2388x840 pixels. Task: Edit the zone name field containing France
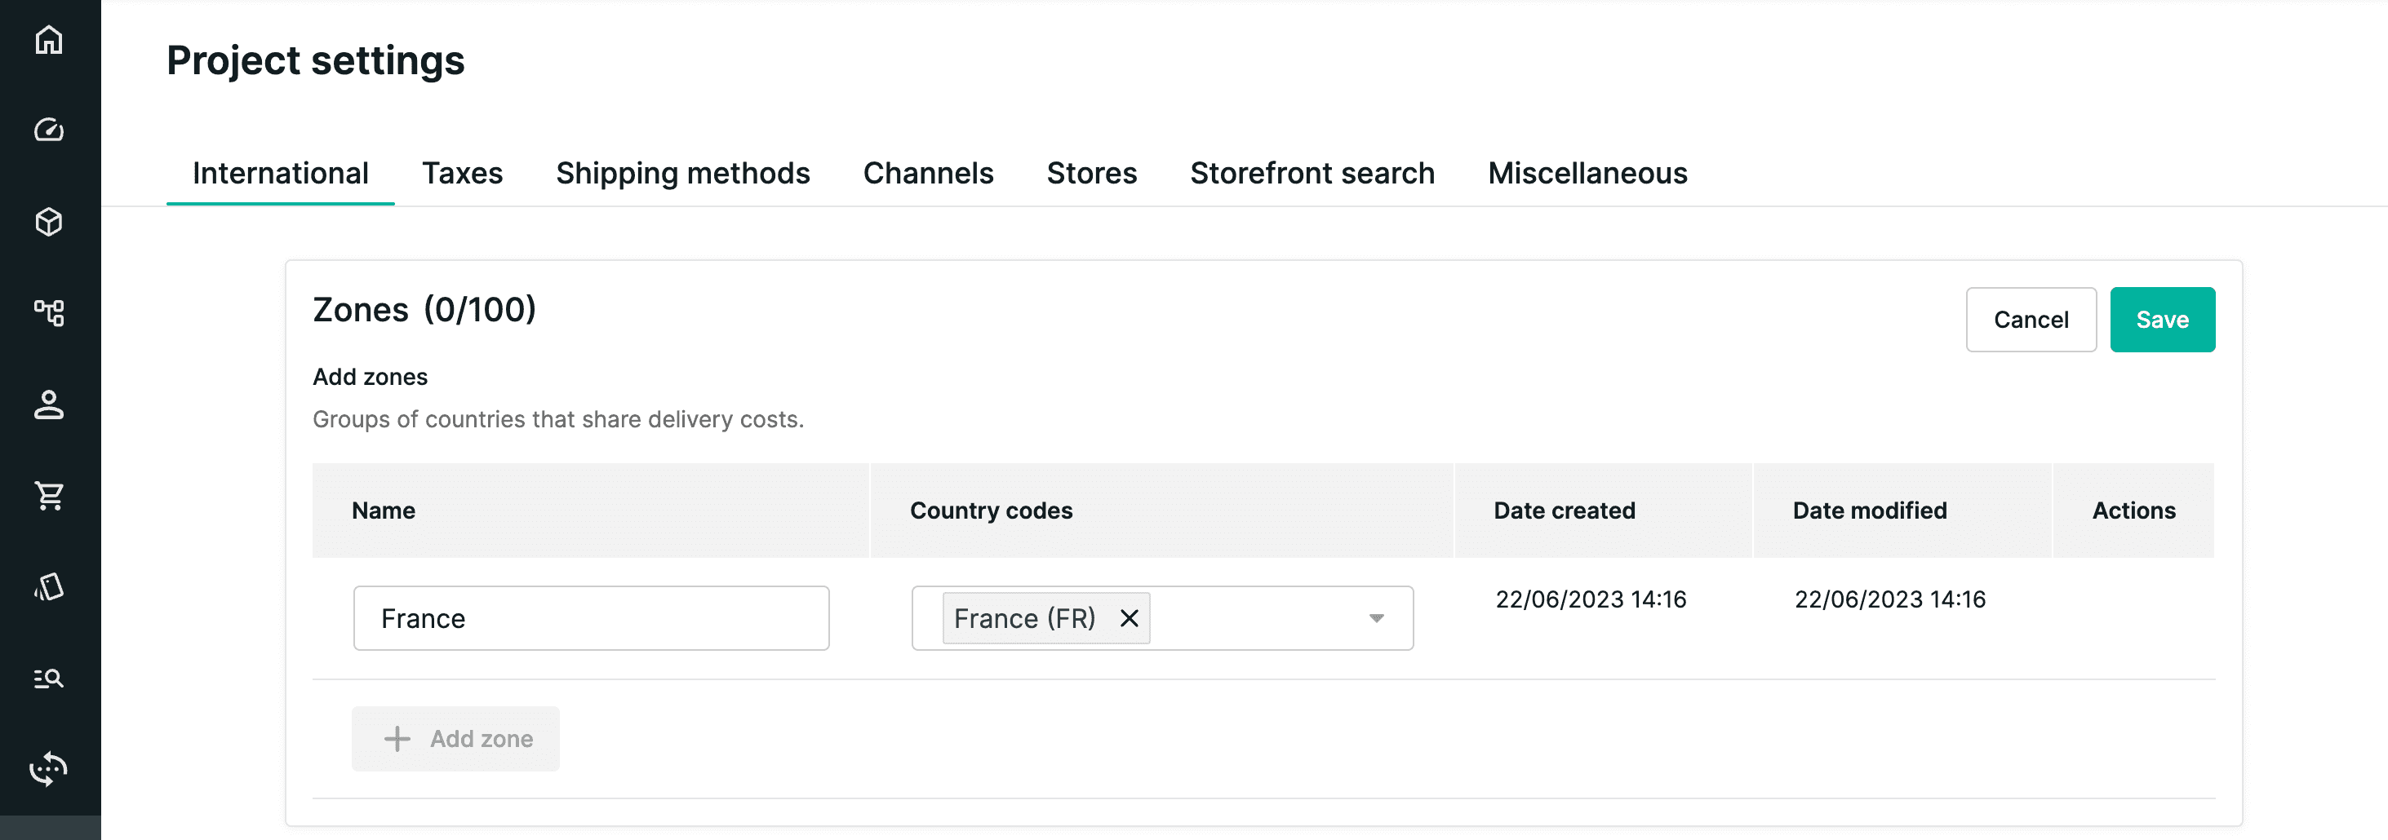click(591, 617)
